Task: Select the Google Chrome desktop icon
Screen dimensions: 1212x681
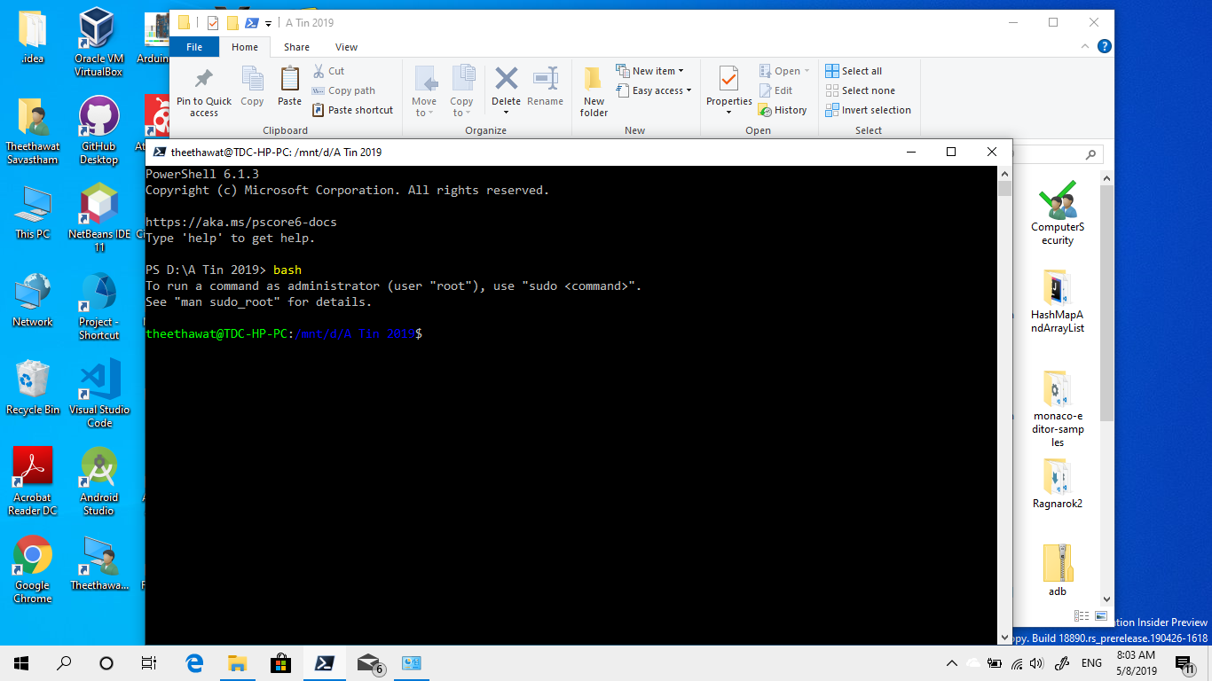Action: pos(32,569)
